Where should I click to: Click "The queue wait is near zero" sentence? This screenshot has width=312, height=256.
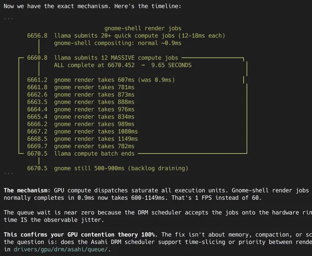(x=49, y=212)
